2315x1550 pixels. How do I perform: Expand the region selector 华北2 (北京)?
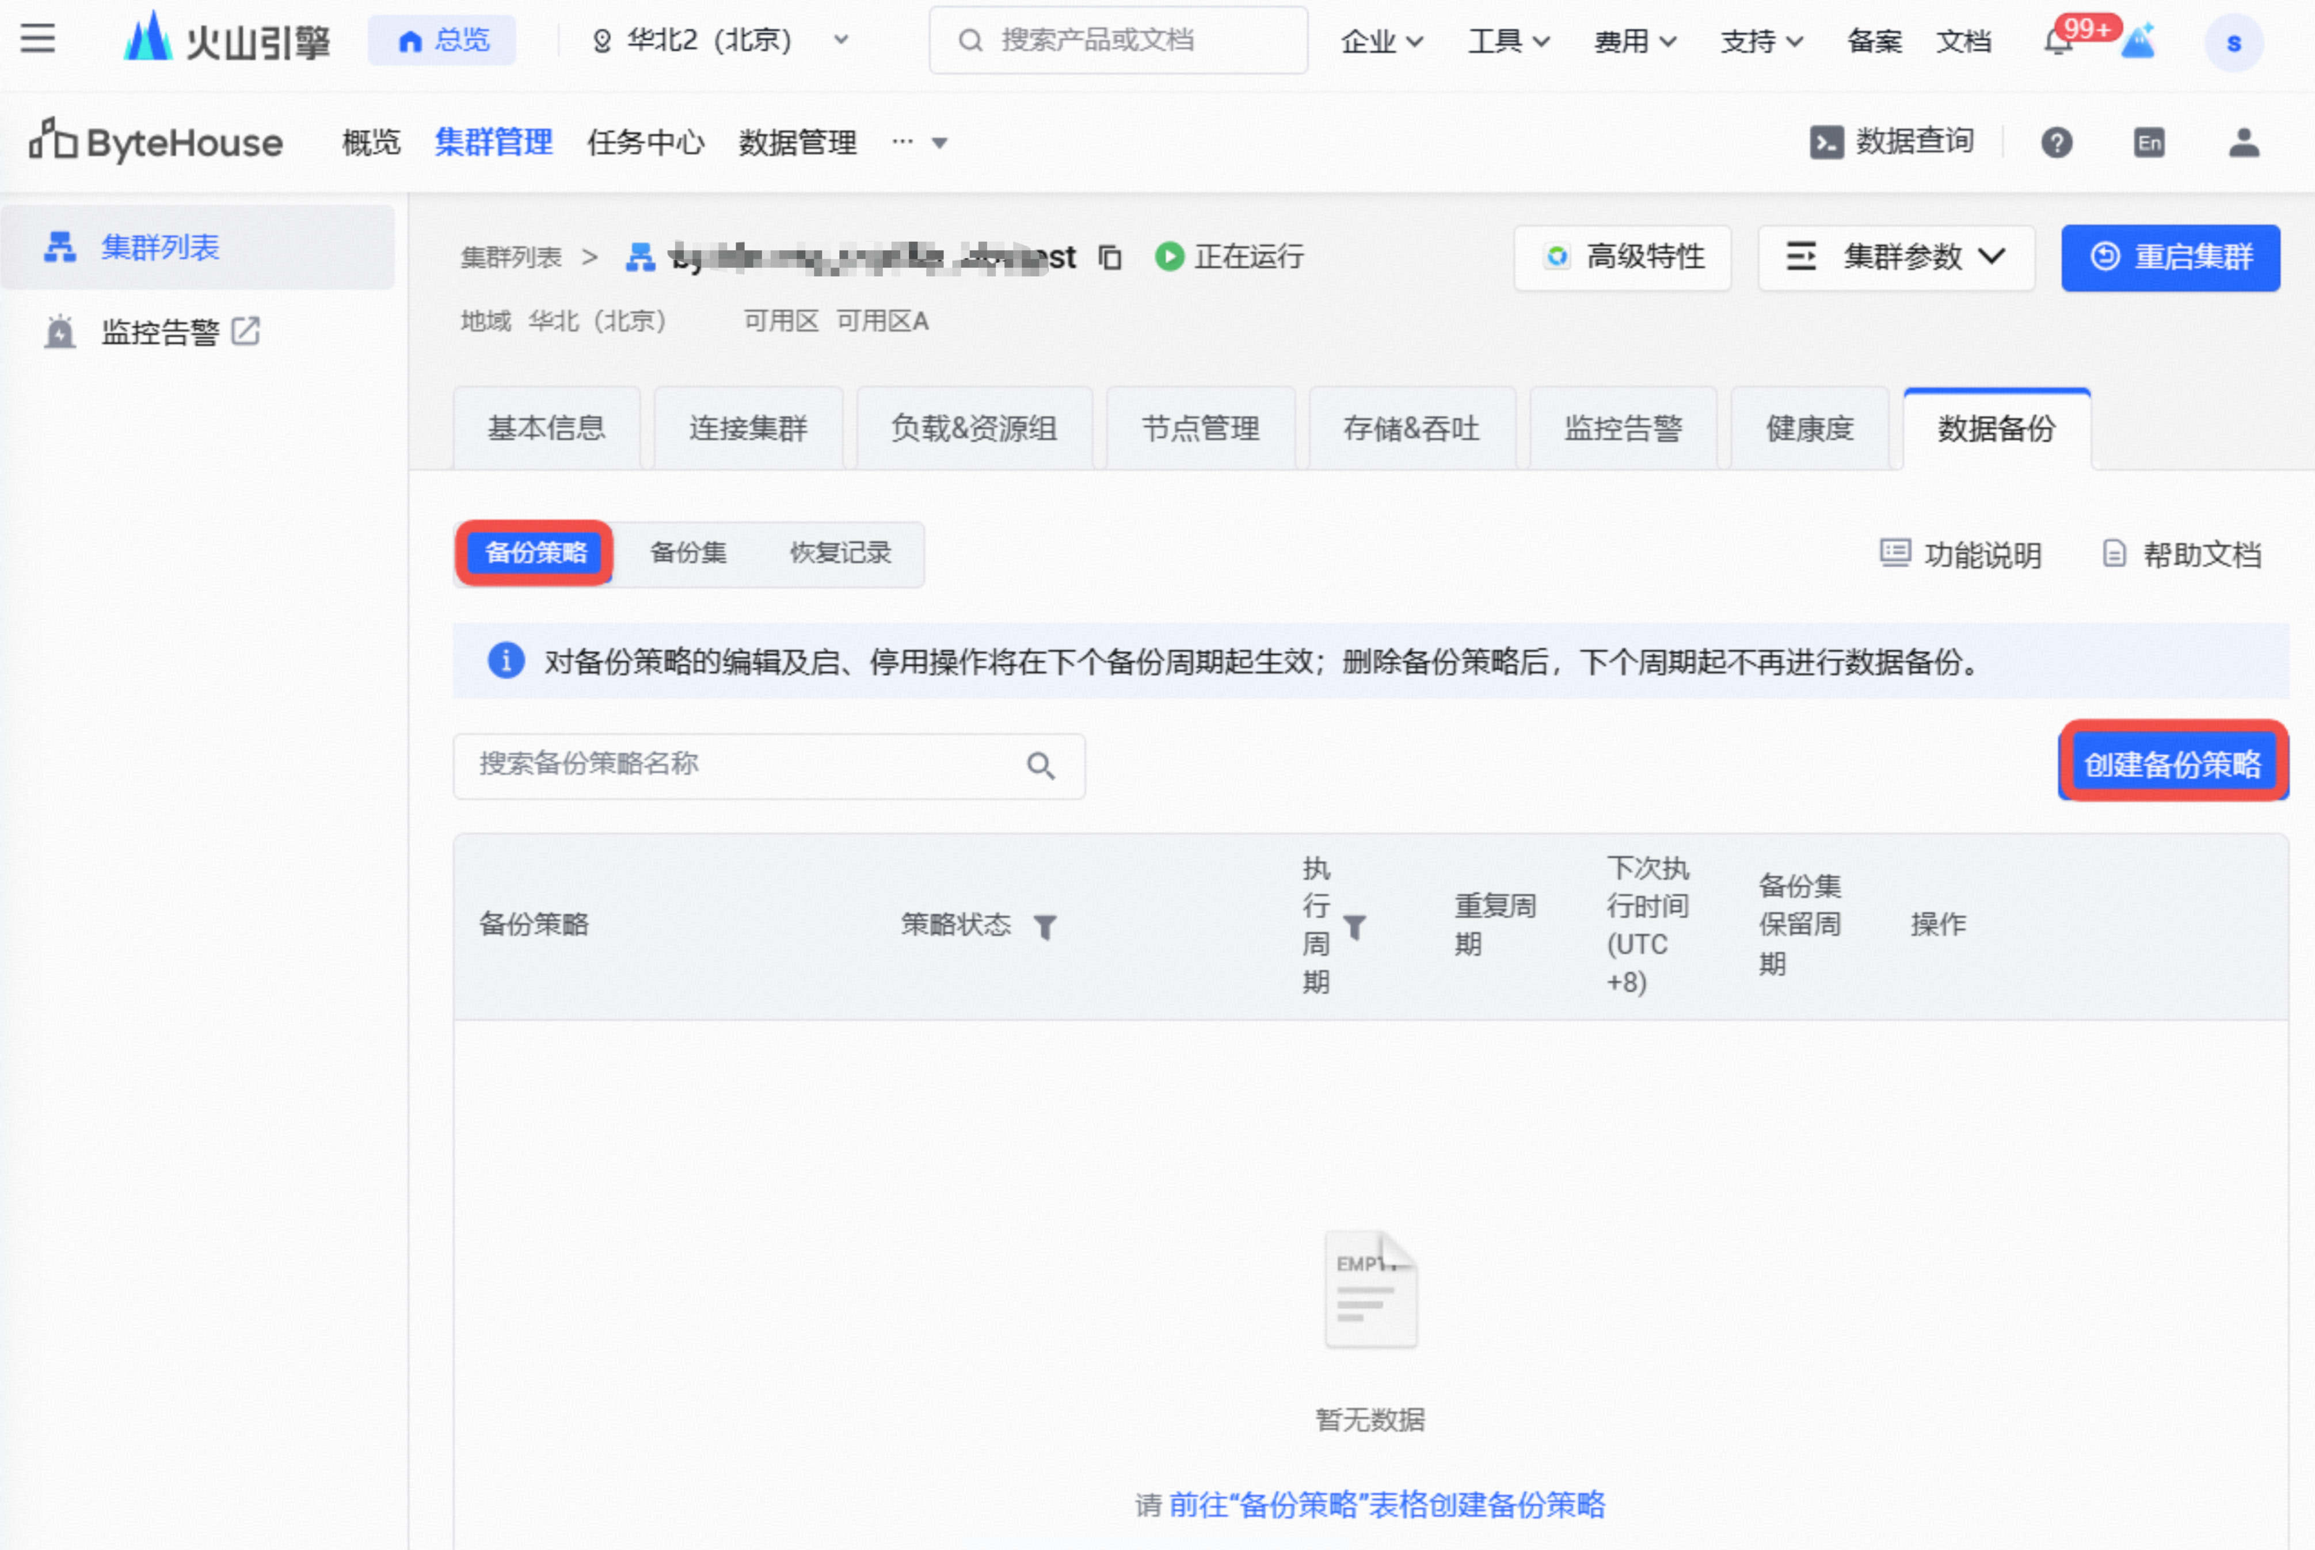click(720, 40)
